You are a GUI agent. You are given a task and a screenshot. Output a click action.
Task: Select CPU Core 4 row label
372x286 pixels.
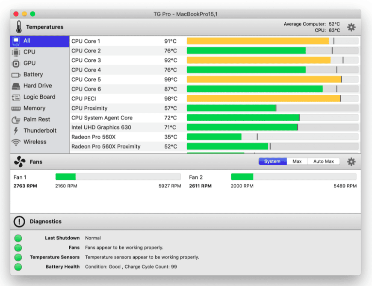86,70
